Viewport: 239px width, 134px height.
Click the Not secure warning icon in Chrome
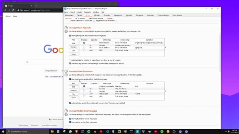click(x=18, y=10)
